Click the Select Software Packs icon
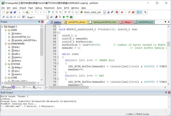171x116 pixels. click(67, 17)
